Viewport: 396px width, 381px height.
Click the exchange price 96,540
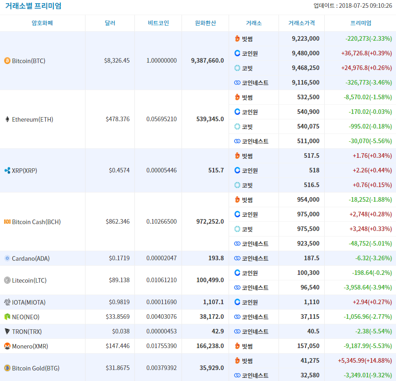pyautogui.click(x=310, y=287)
